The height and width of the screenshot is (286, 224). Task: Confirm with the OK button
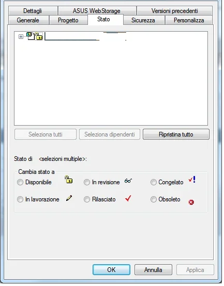pyautogui.click(x=111, y=269)
